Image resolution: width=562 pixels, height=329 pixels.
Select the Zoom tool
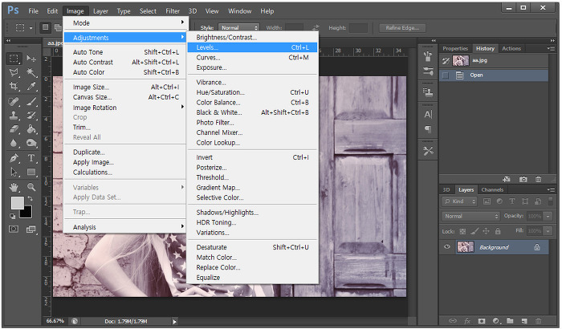31,187
